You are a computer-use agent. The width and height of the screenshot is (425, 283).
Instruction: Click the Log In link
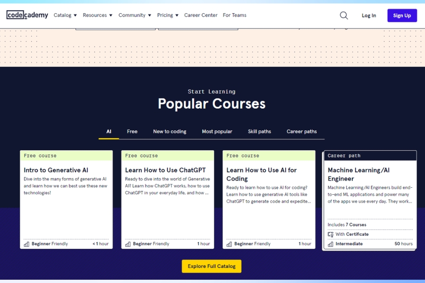(369, 16)
